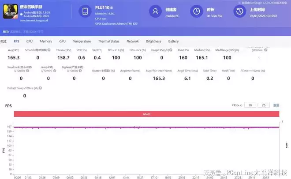This screenshot has height=179, width=291.
Task: Go to the Temperature tab
Action: tap(82, 41)
